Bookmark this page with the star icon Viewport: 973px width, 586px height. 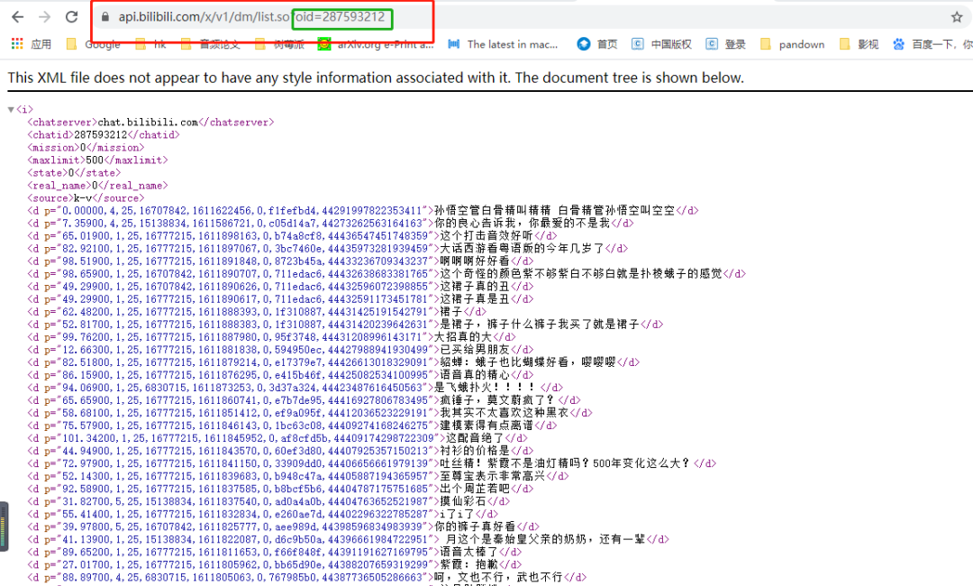(x=957, y=17)
